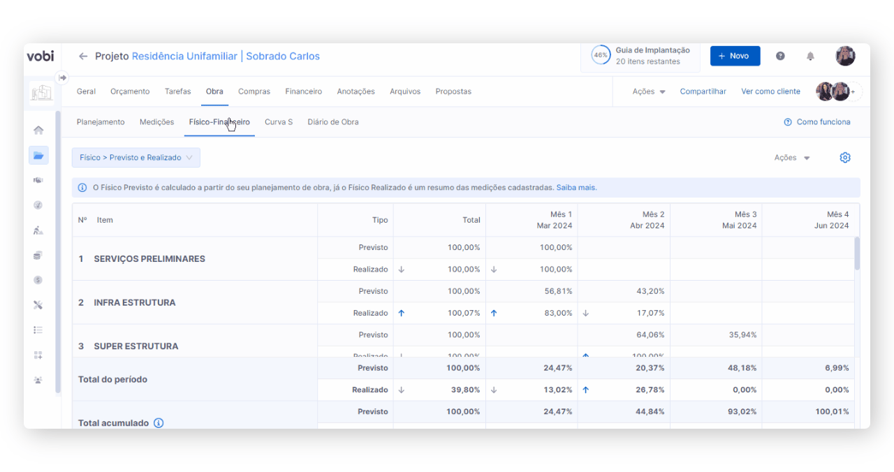This screenshot has height=472, width=894.
Task: Click info icon next to Total acumulado
Action: pos(159,423)
